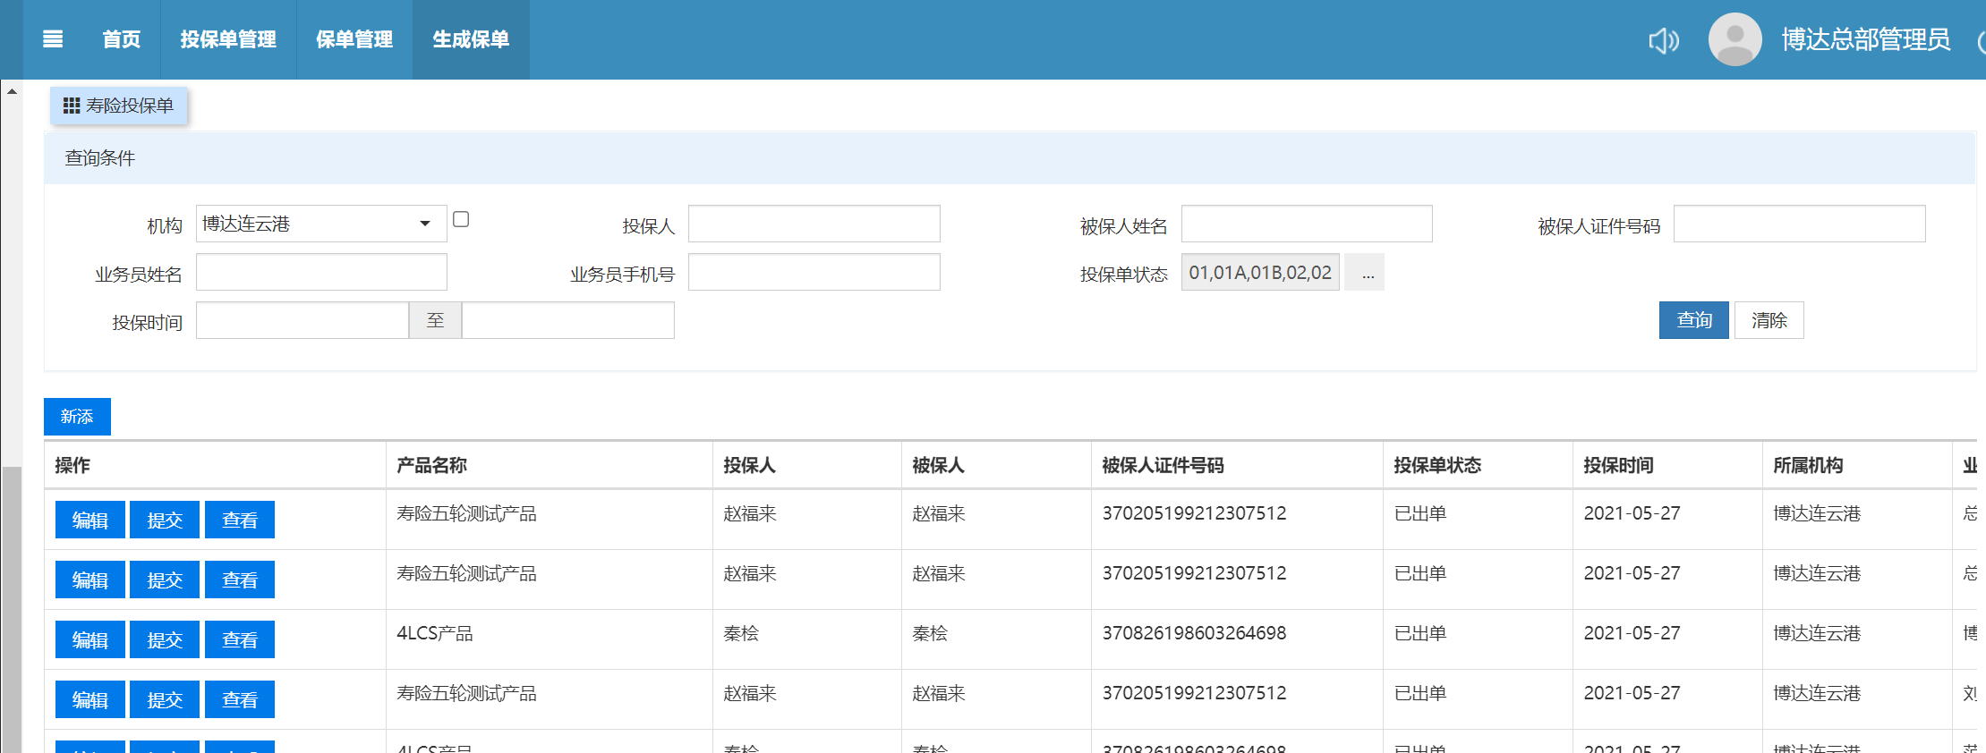The image size is (1986, 753).
Task: Click the 投保时间 start date field
Action: click(302, 320)
